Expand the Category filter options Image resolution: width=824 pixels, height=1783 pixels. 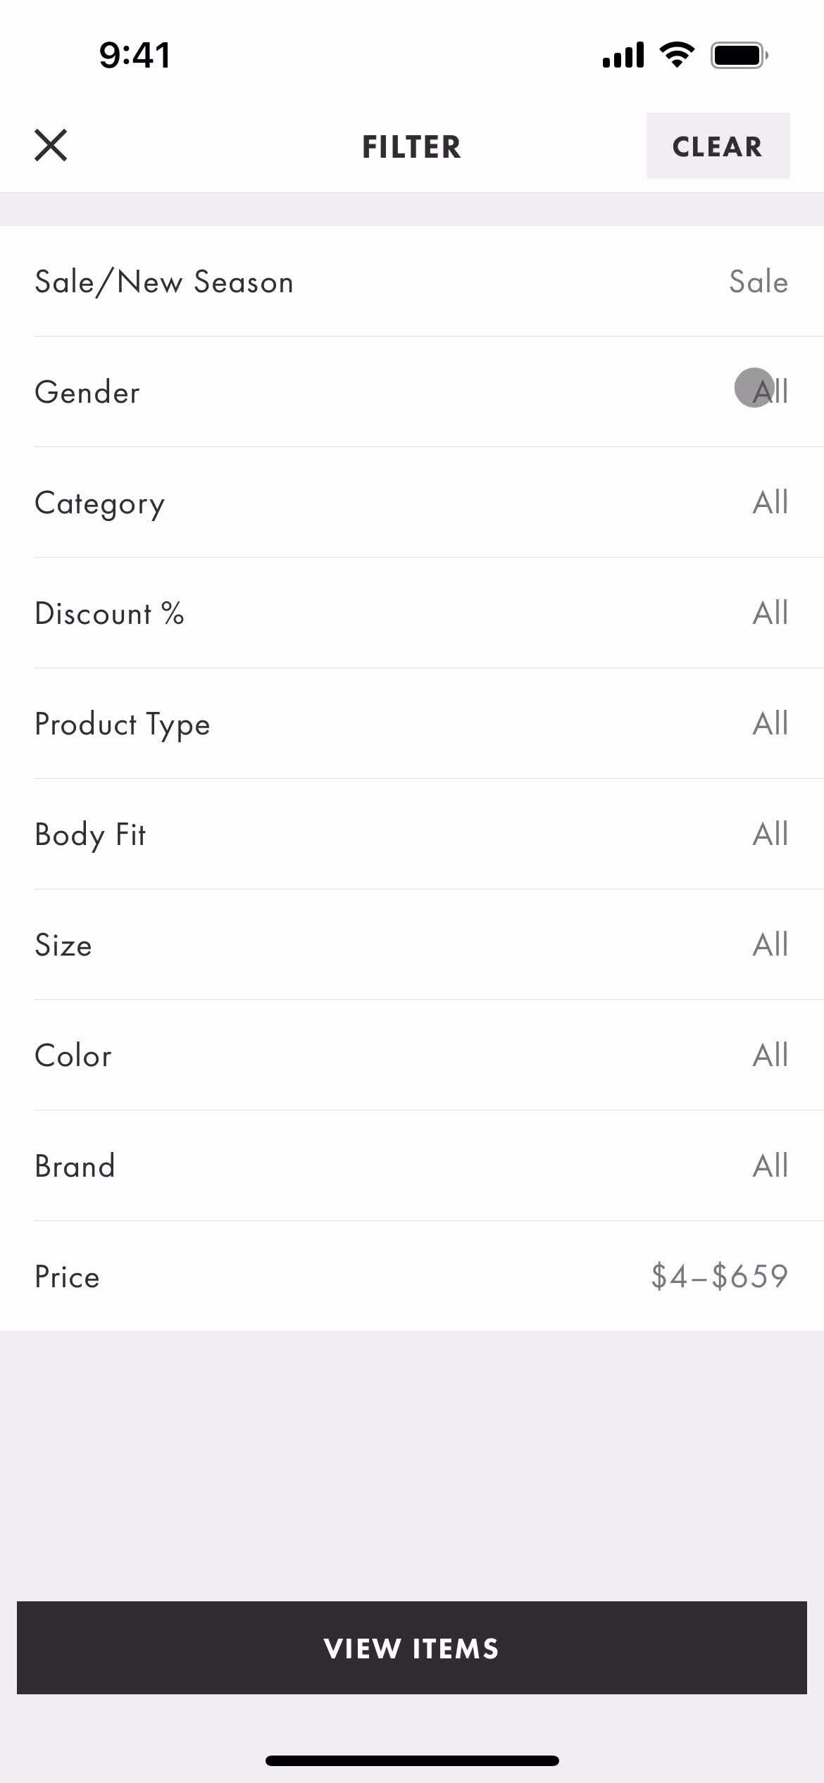click(x=412, y=502)
